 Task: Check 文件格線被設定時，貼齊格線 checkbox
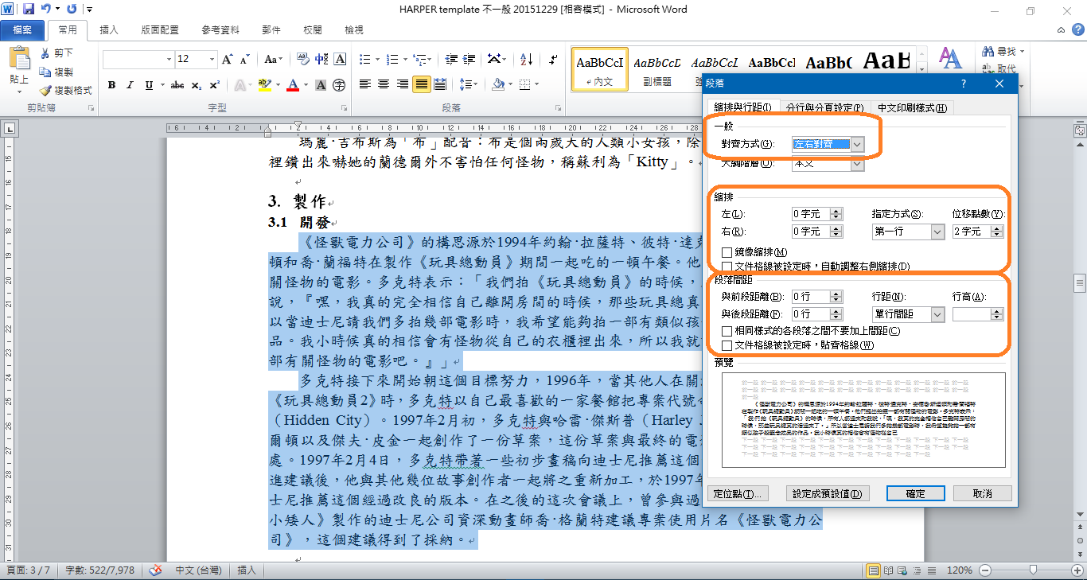tap(727, 345)
